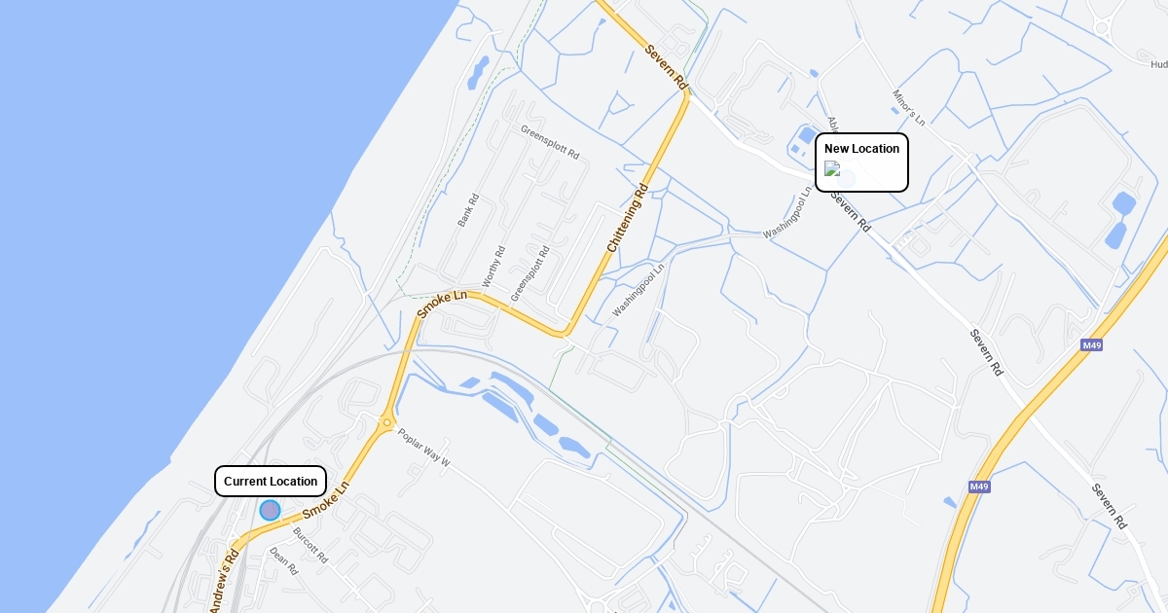Click the roundabout on Smoke Ln
The image size is (1168, 613).
387,422
